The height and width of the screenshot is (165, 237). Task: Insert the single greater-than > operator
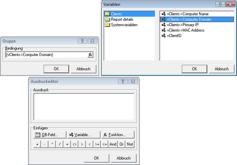click(82, 144)
